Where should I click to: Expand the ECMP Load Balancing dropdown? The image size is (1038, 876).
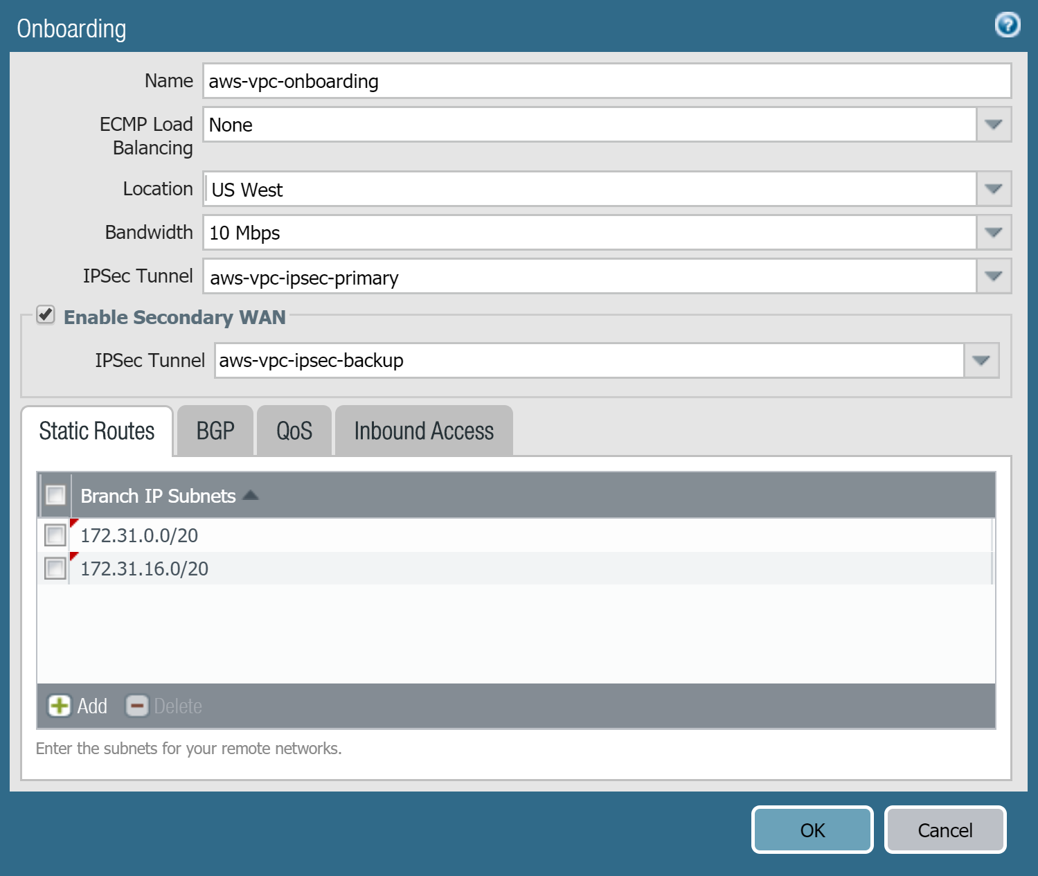[x=993, y=125]
